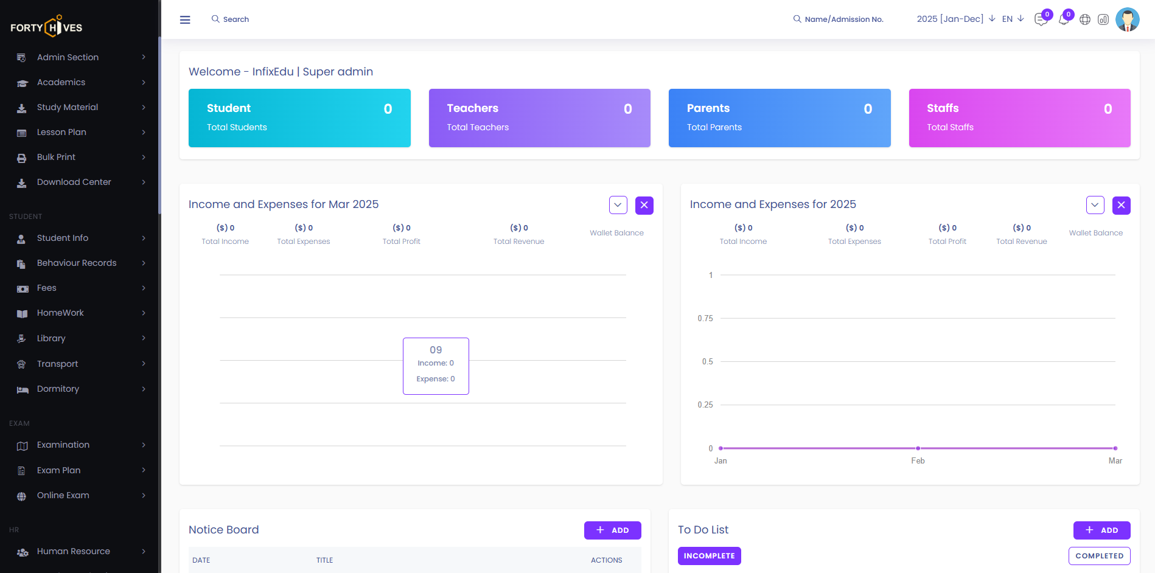
Task: Expand the Fees sidebar menu
Action: pos(79,288)
